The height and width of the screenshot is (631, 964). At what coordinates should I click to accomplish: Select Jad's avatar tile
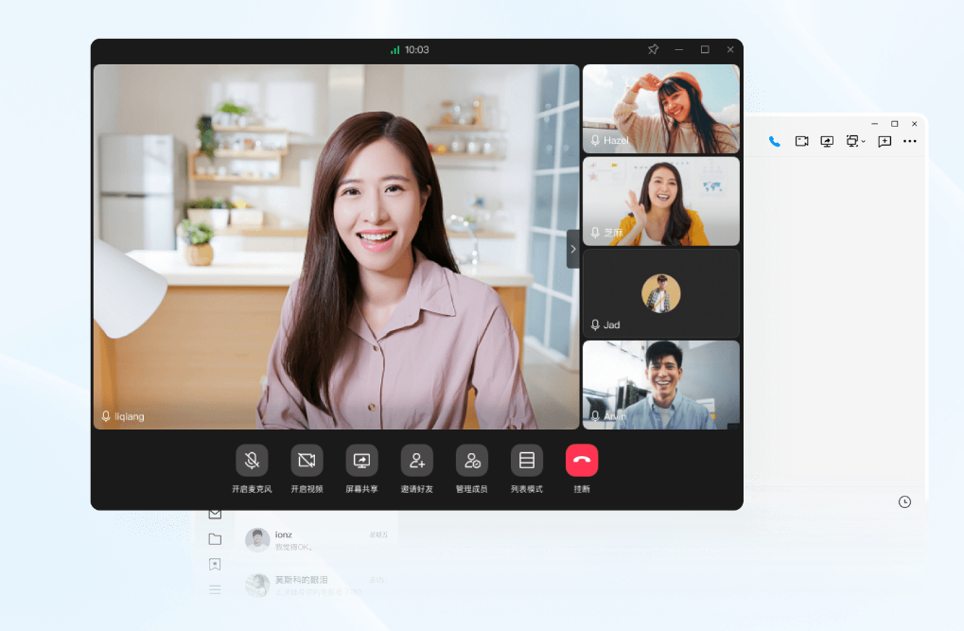coord(661,293)
